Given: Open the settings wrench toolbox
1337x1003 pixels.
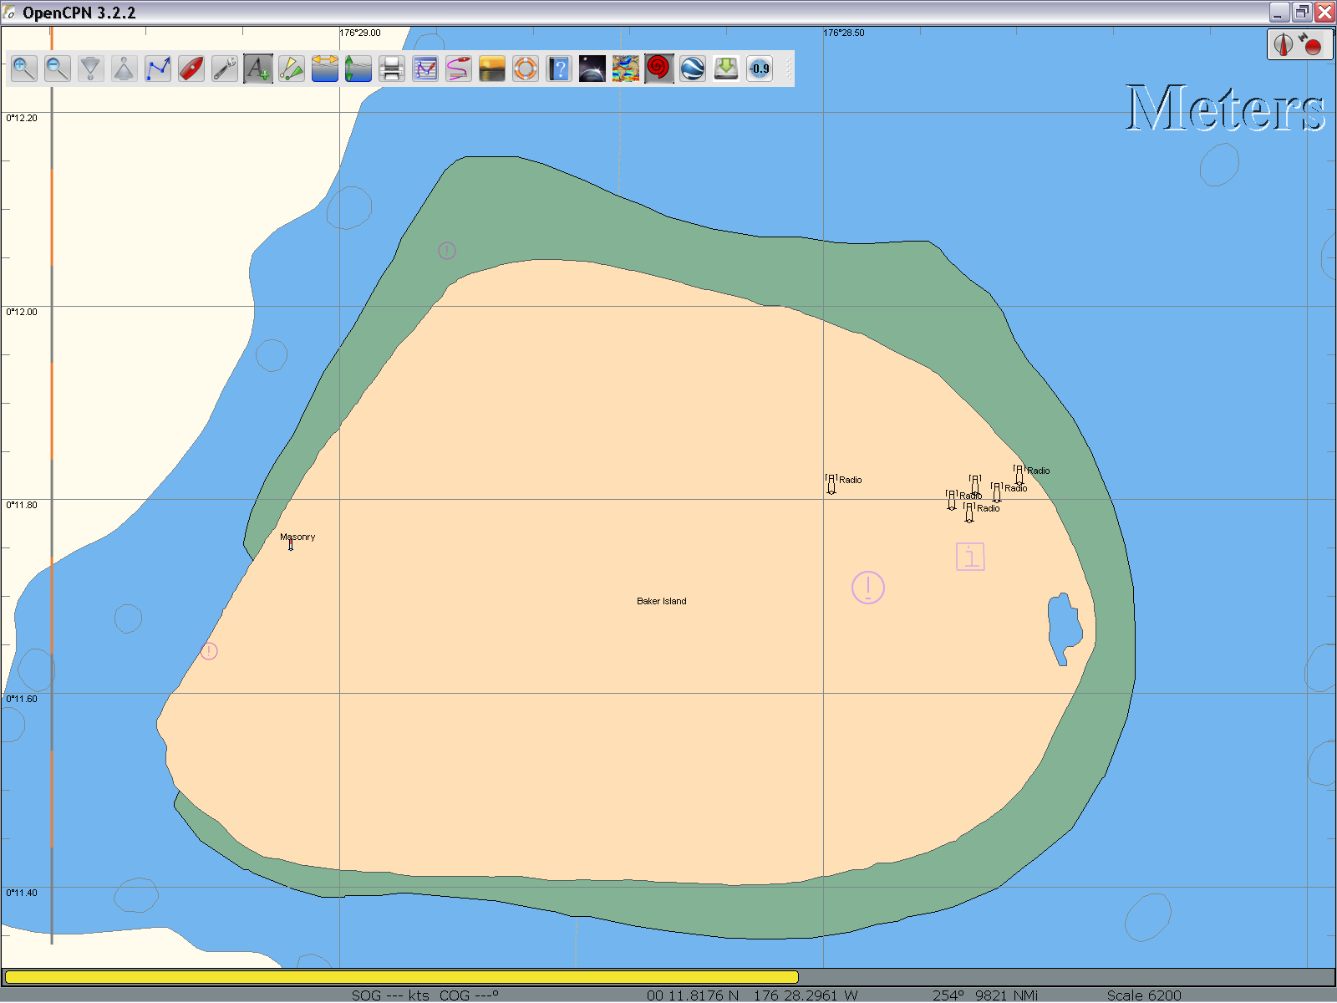Looking at the screenshot, I should pyautogui.click(x=225, y=69).
